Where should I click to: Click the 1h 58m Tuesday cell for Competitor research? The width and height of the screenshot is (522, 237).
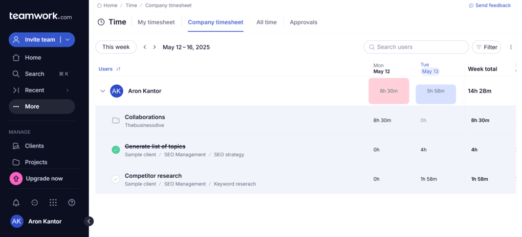[x=428, y=179]
